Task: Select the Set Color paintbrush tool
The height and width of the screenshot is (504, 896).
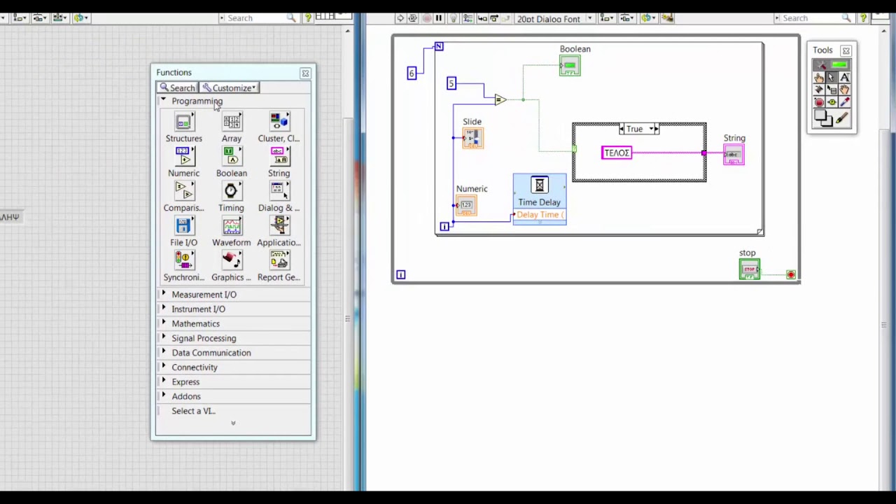Action: pyautogui.click(x=842, y=118)
